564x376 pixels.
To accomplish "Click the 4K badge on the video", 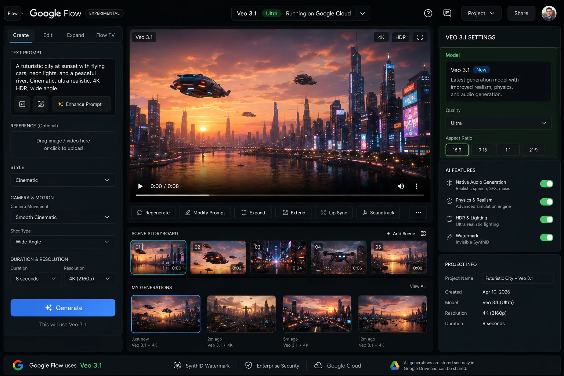I will click(x=381, y=37).
